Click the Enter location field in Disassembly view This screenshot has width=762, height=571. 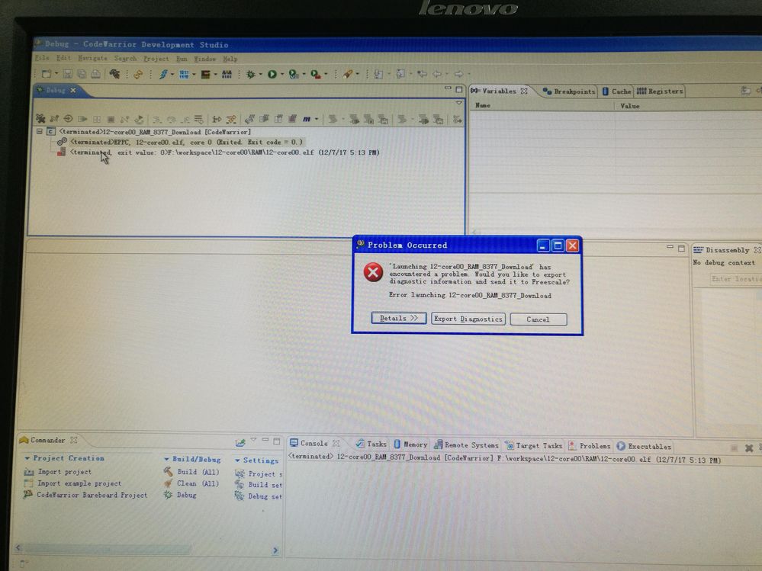pos(735,279)
